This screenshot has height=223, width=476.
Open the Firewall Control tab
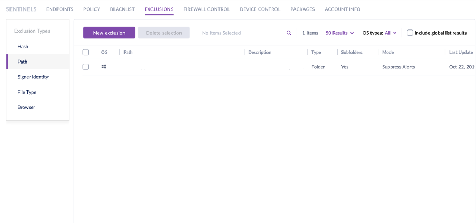pos(206,9)
